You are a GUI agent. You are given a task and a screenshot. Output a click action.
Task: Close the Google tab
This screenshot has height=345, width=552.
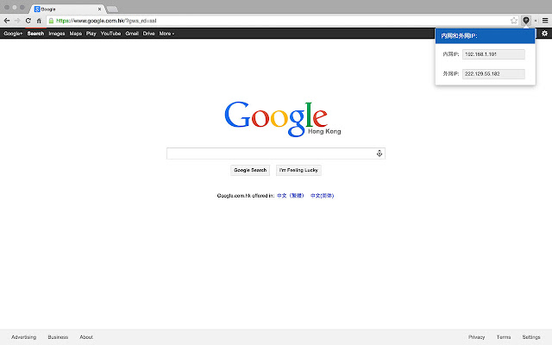pyautogui.click(x=99, y=9)
